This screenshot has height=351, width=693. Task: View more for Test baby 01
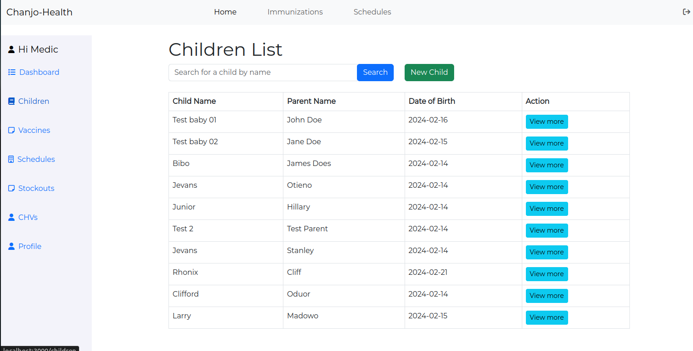tap(547, 122)
